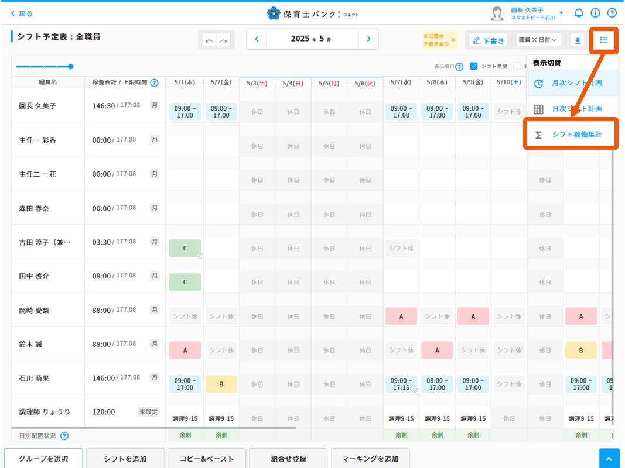Open the notification bell
The width and height of the screenshot is (625, 468).
coord(579,13)
